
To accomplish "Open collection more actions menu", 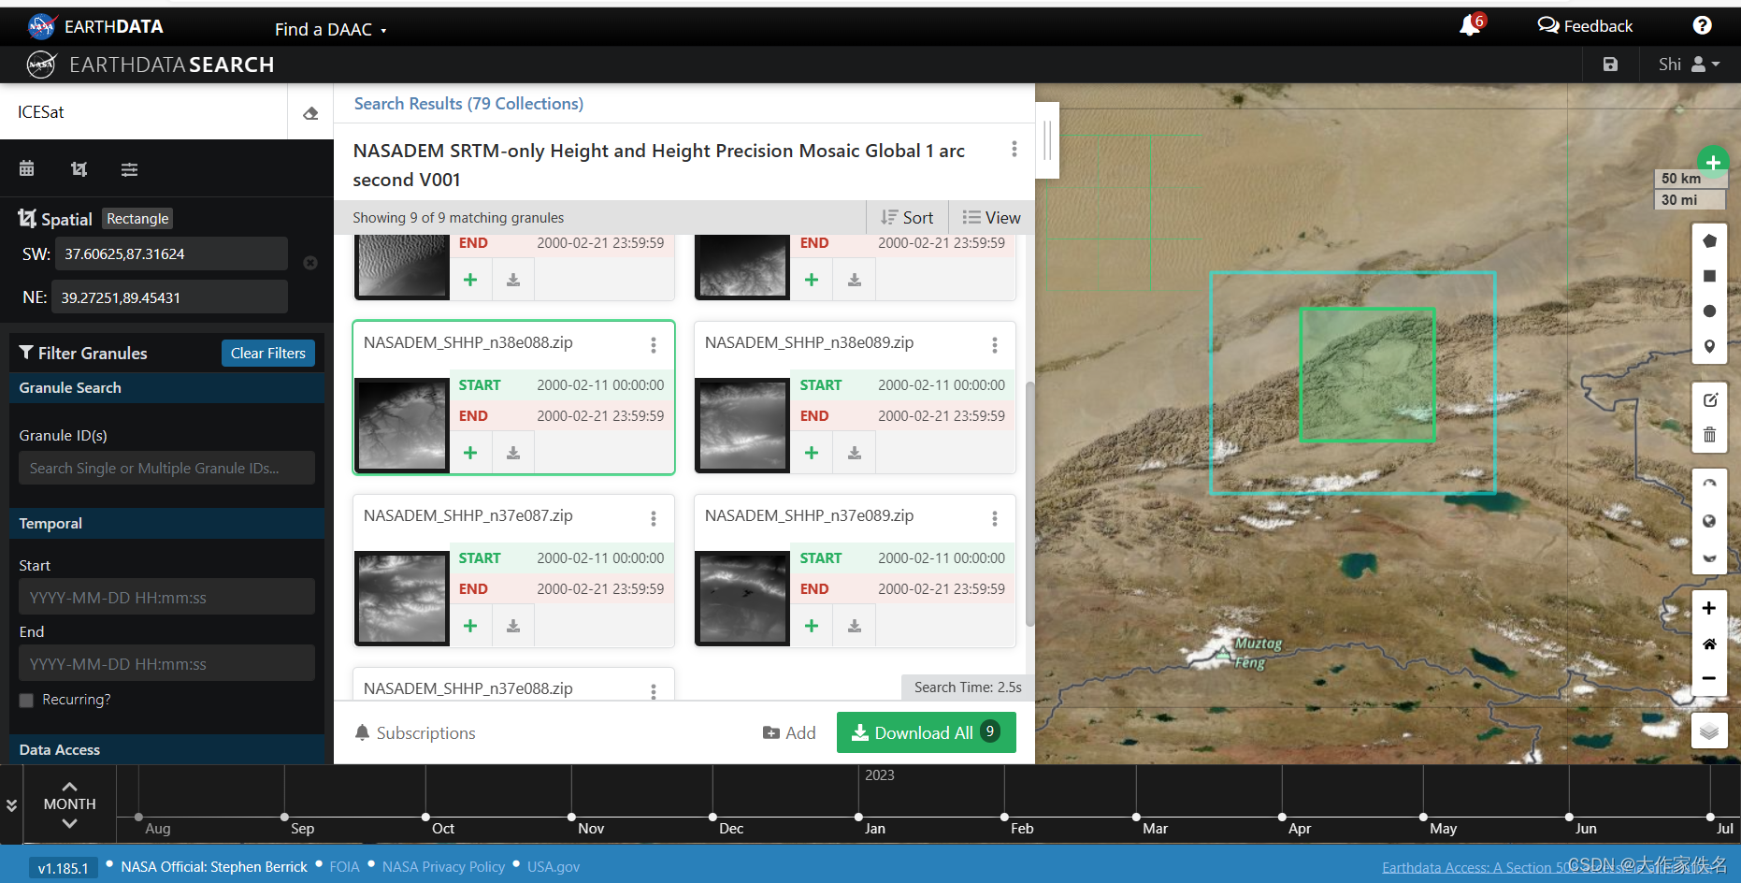I will click(x=1014, y=149).
